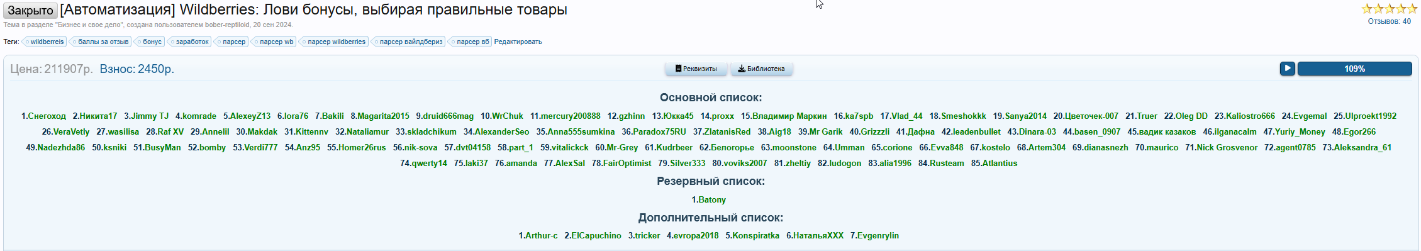This screenshot has width=1421, height=251.
Task: Click the Взнос: 2450р. contribution text
Action: click(137, 69)
